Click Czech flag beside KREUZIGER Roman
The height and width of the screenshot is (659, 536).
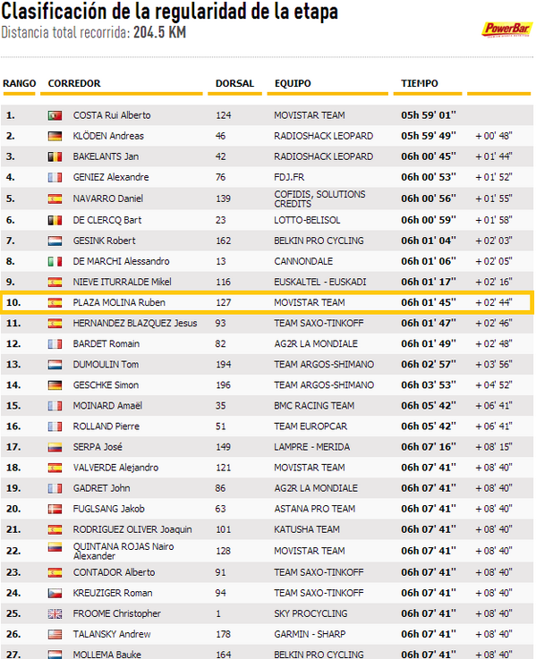(x=55, y=593)
